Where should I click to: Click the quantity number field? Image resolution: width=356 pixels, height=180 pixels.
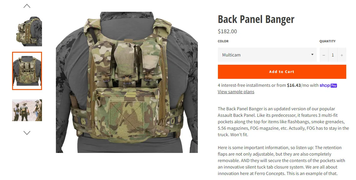click(333, 55)
